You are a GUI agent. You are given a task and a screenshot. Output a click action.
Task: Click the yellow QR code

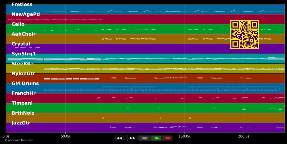pyautogui.click(x=245, y=35)
